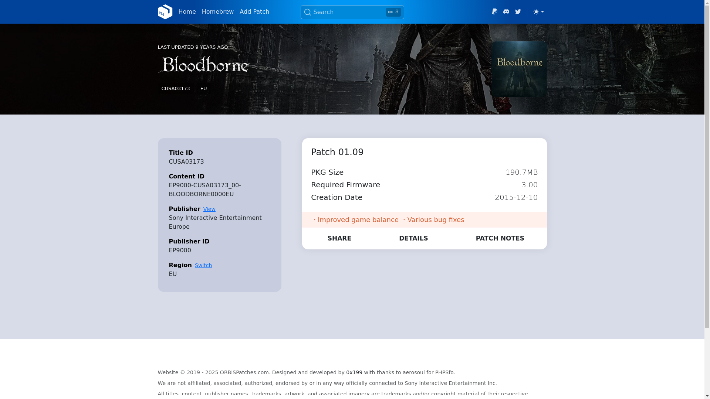Select Sony Interactive Entertainment Europe publisher text

pyautogui.click(x=215, y=222)
